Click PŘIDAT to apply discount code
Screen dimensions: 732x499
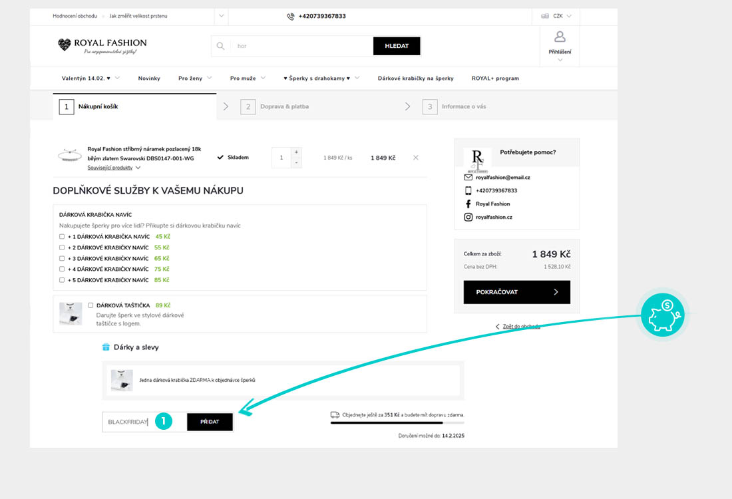pos(210,422)
